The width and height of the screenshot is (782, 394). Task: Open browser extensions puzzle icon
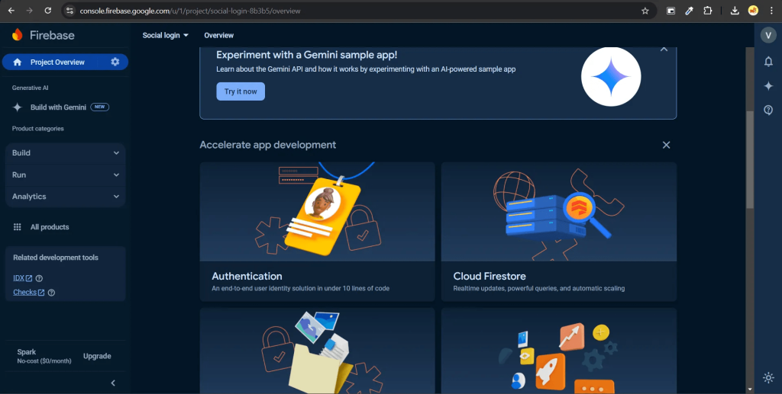[x=707, y=11]
